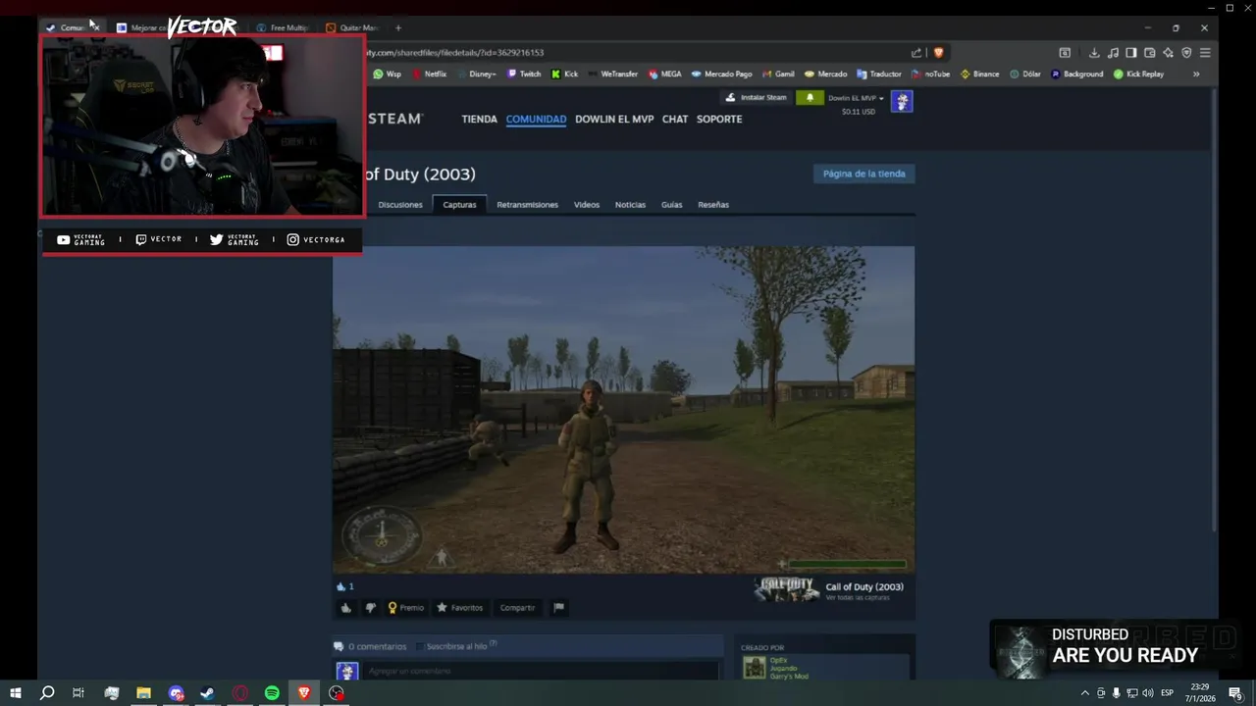
Task: Open the Binance bookmark
Action: [x=979, y=75]
